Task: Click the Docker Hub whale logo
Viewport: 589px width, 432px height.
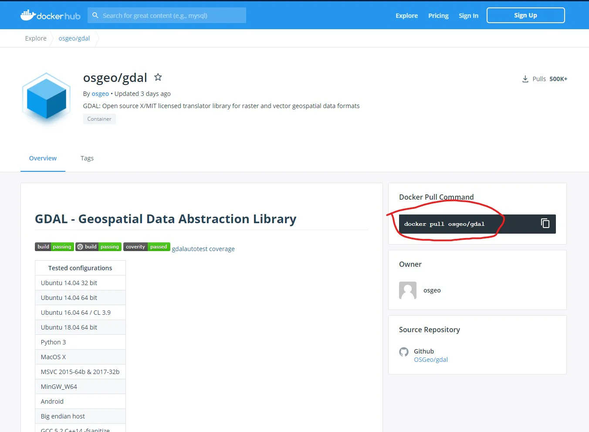Action: point(50,15)
